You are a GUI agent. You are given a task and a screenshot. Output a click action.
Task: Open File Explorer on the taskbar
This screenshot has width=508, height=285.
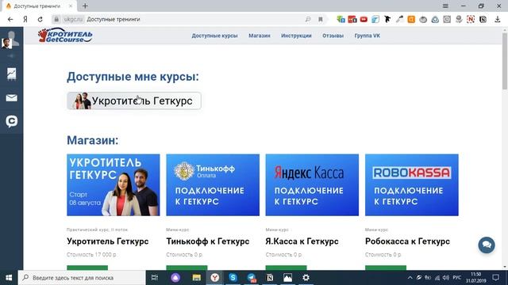pyautogui.click(x=196, y=278)
